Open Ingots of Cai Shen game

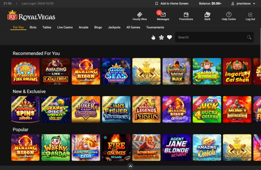point(237,71)
